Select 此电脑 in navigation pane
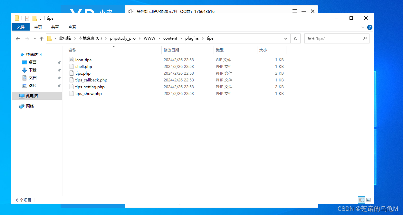This screenshot has height=215, width=403. click(32, 96)
